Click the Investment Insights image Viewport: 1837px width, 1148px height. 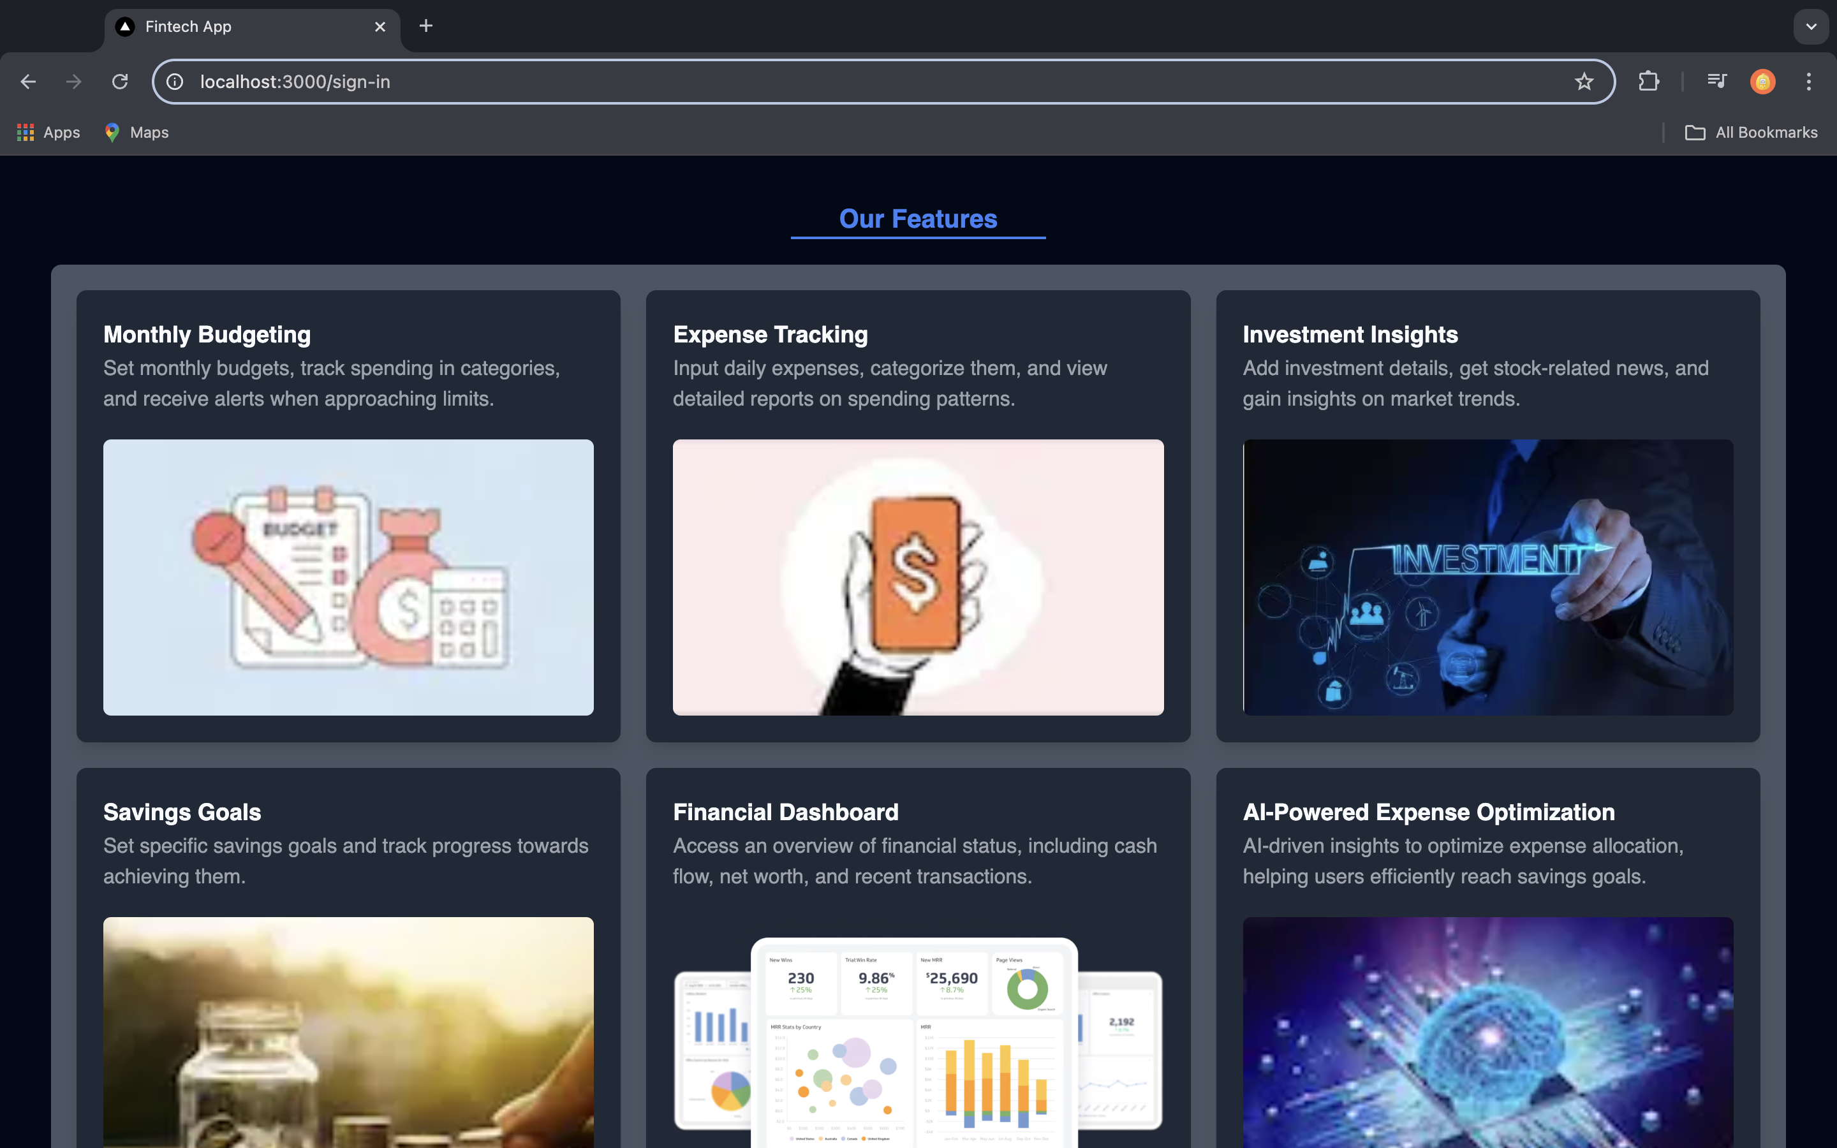click(1487, 577)
